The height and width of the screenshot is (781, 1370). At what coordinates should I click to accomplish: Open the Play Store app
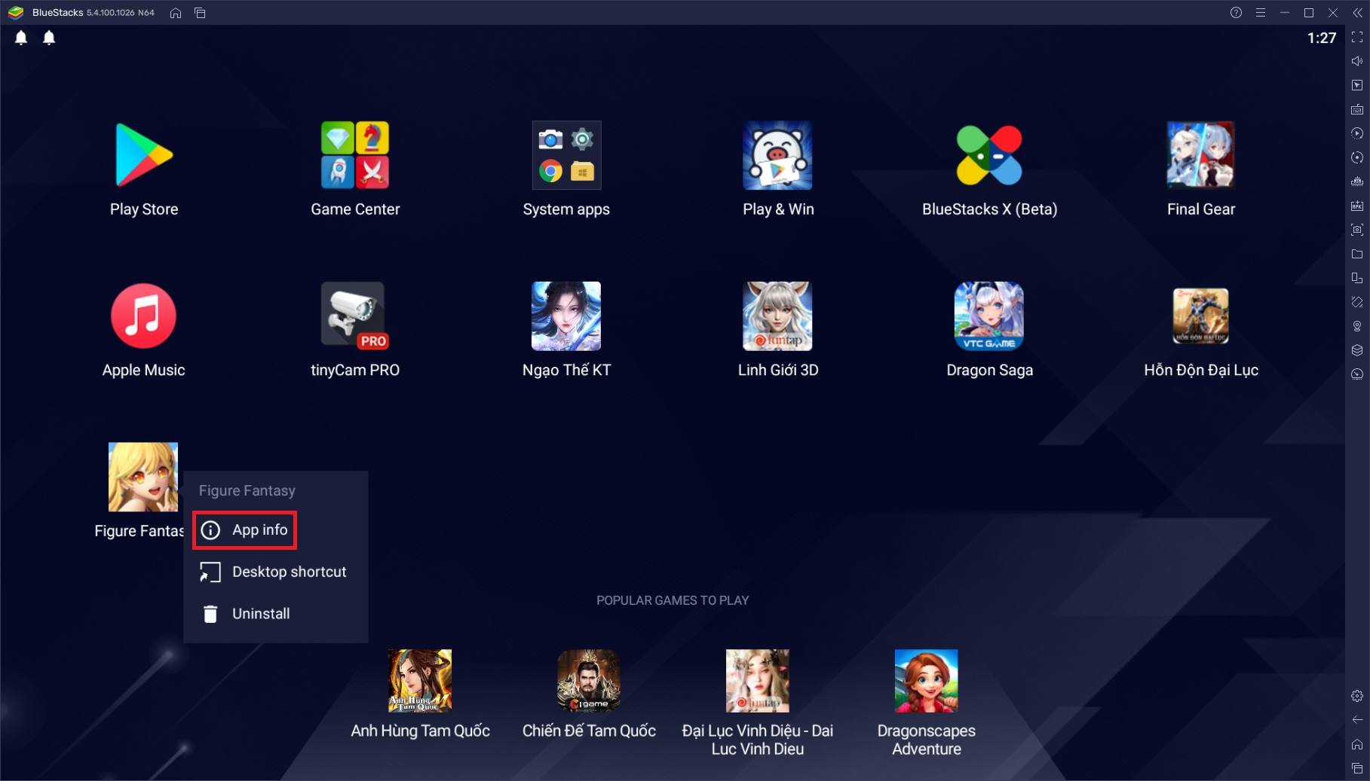point(143,155)
